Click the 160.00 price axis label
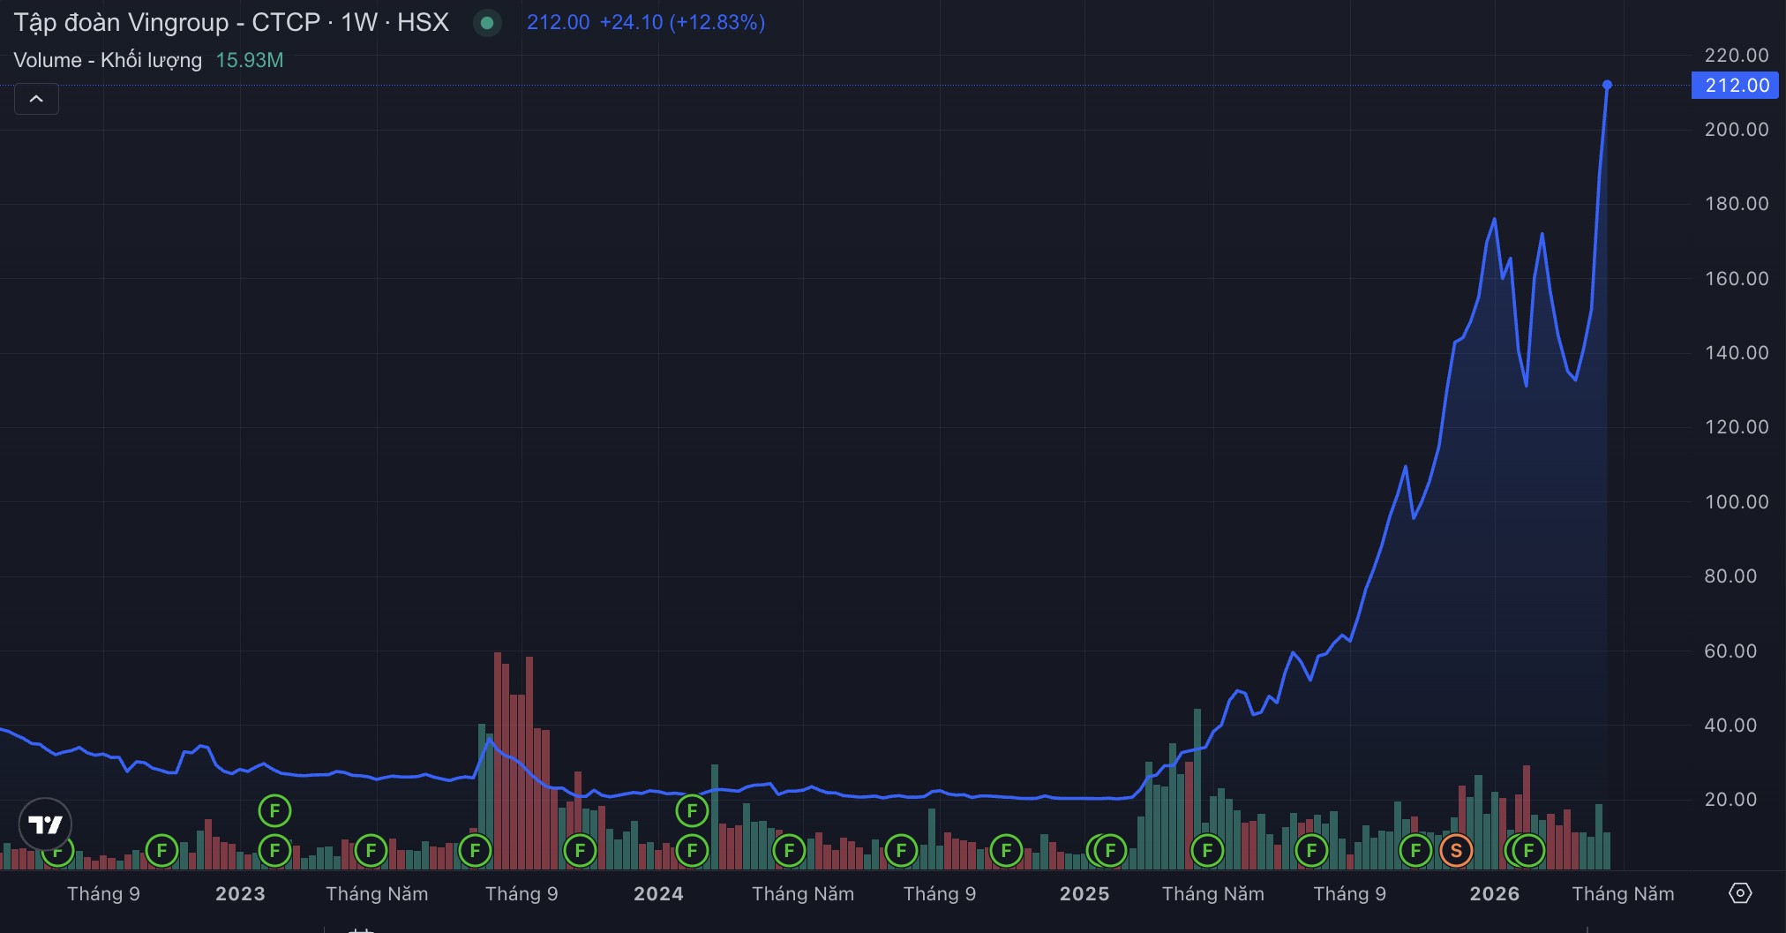The width and height of the screenshot is (1786, 933). click(1737, 279)
